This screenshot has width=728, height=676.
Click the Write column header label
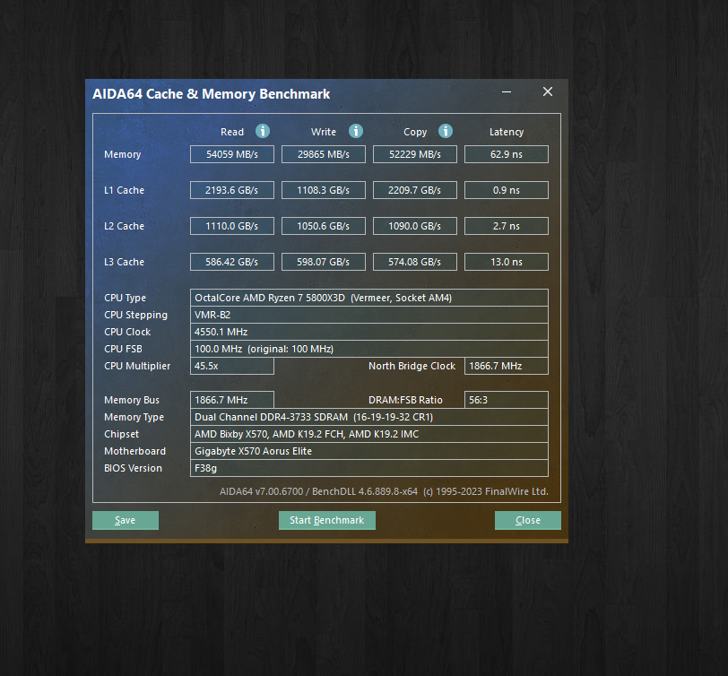[x=323, y=132]
